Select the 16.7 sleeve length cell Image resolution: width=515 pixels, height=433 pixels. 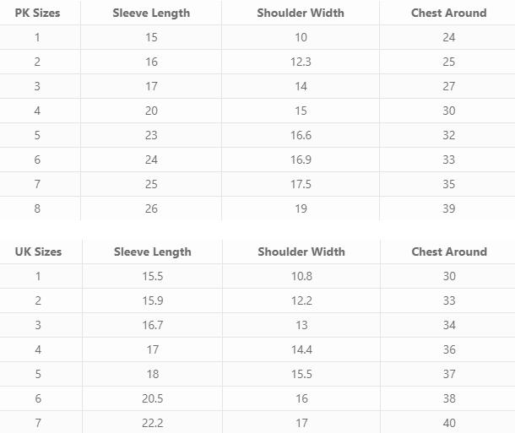tap(153, 325)
